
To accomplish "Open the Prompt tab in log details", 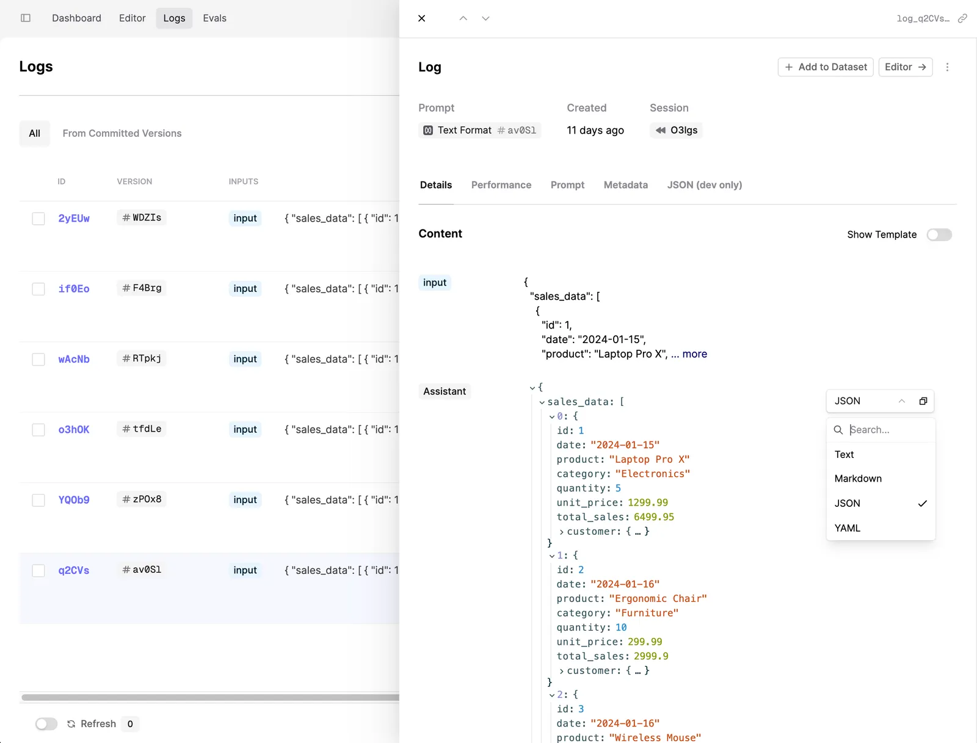I will (x=567, y=185).
